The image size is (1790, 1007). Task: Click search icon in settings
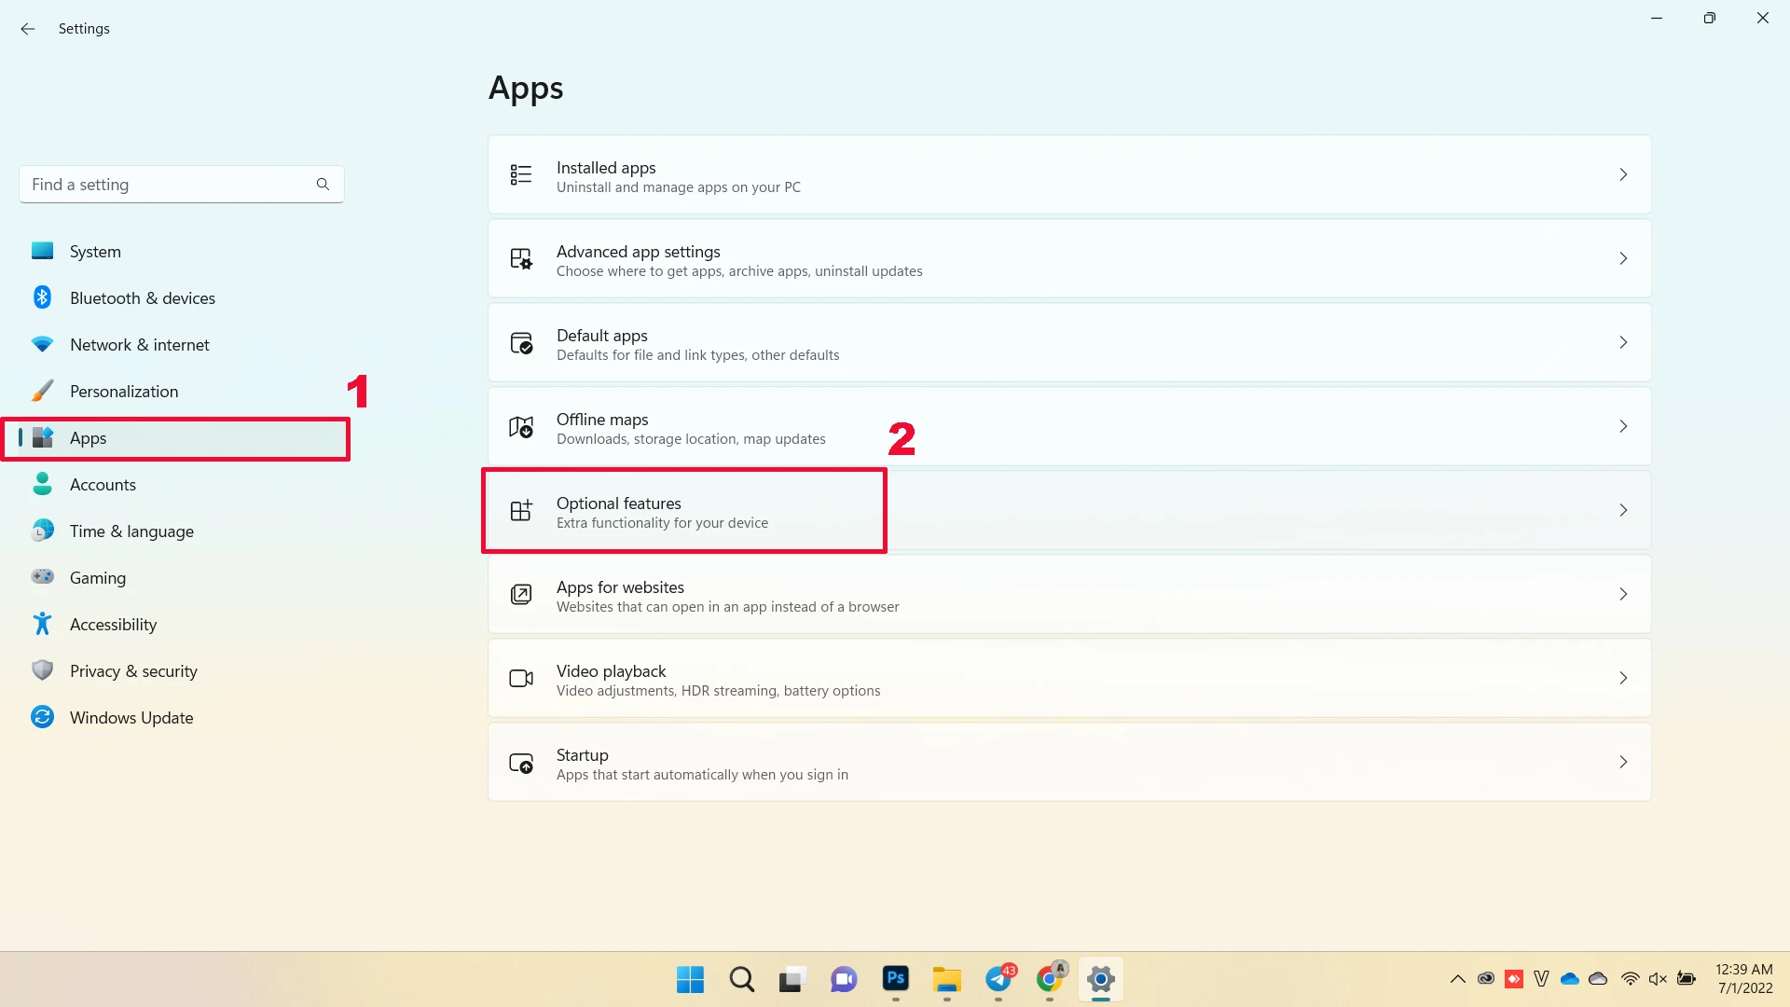click(x=322, y=183)
